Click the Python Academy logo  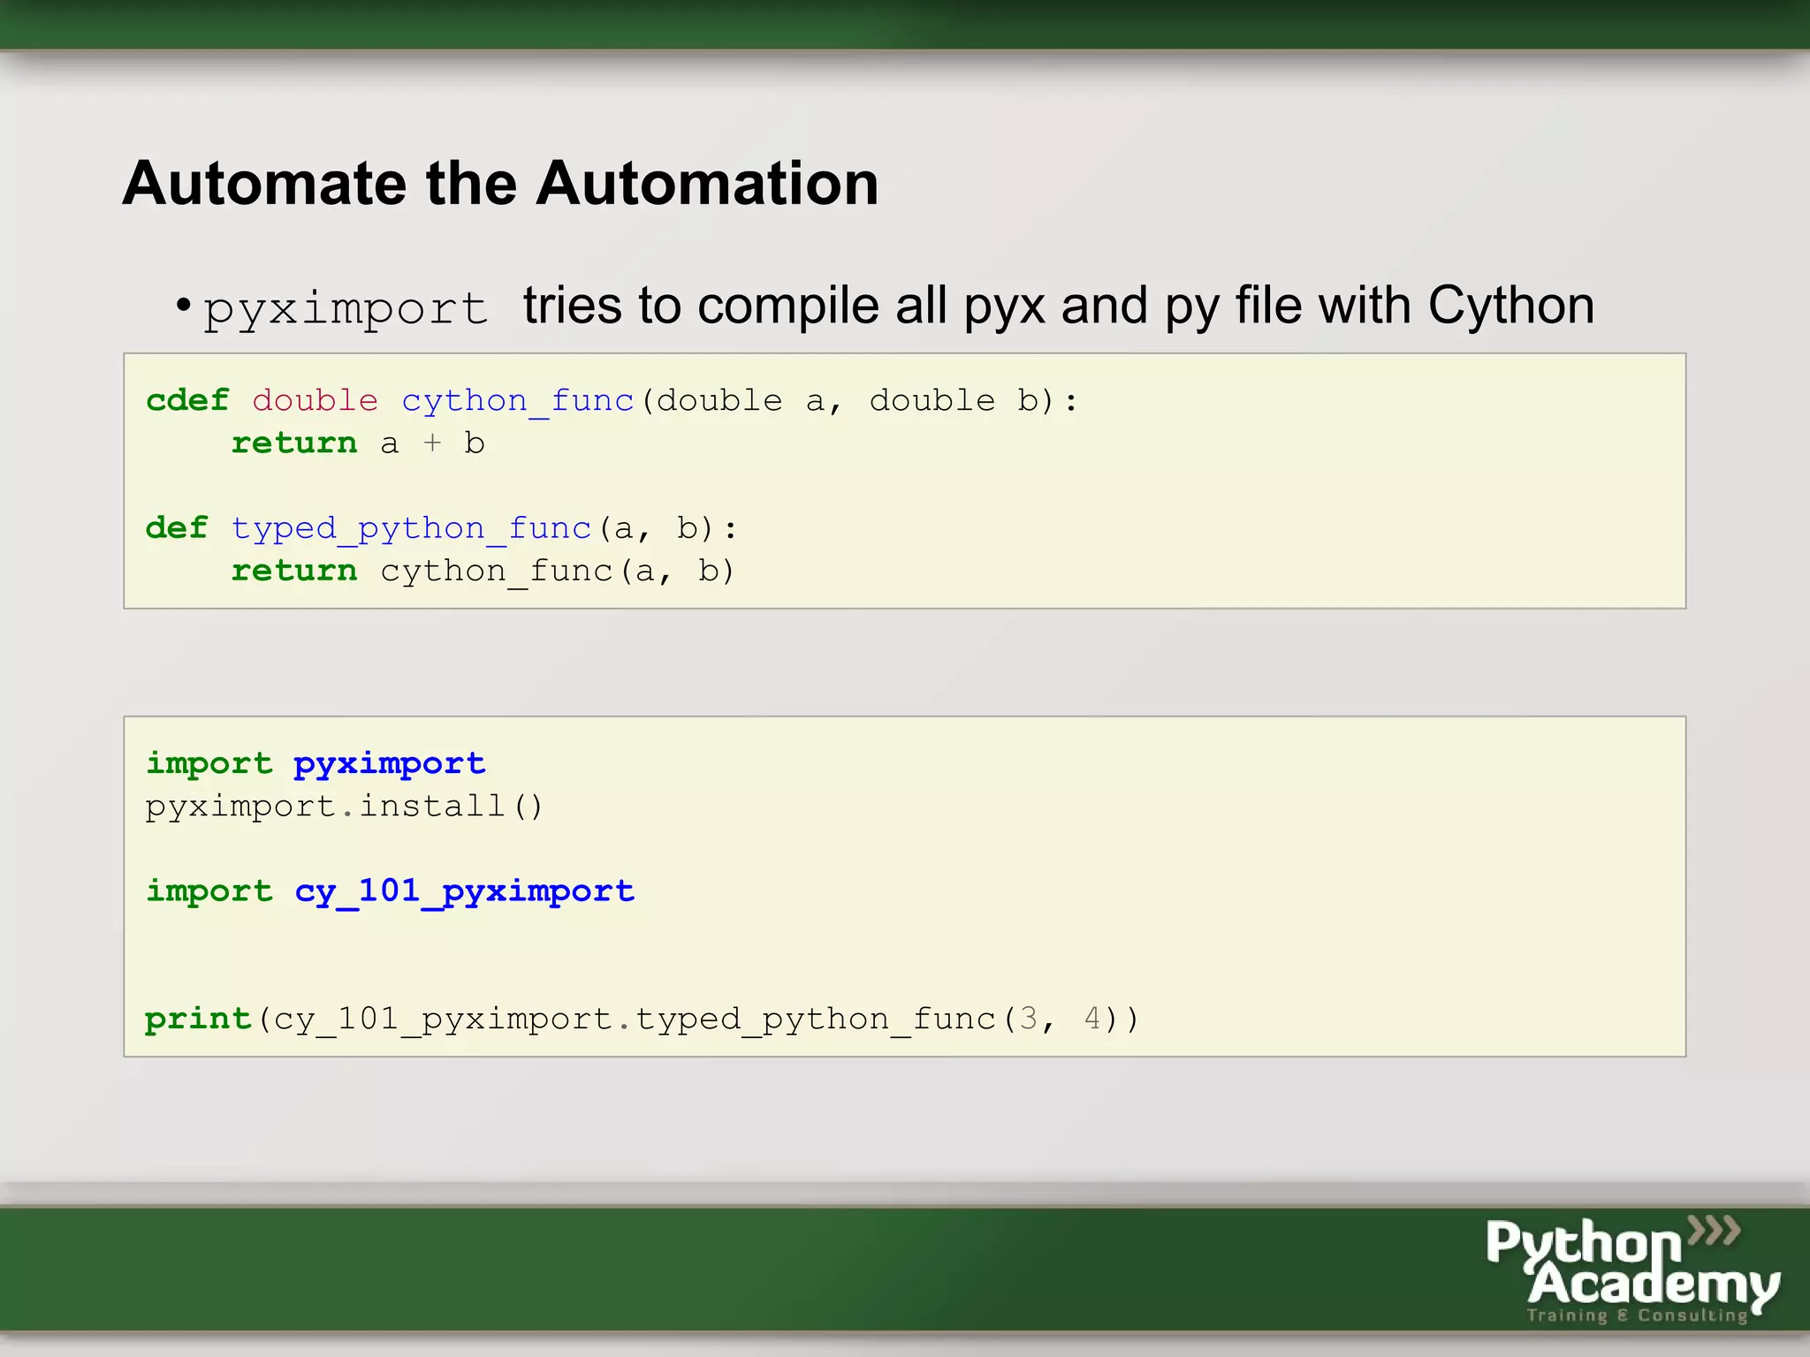1632,1270
